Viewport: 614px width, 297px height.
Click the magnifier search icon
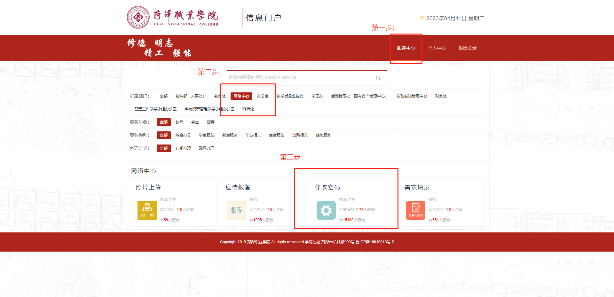pyautogui.click(x=378, y=78)
